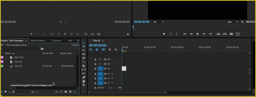Image resolution: width=256 pixels, height=97 pixels.
Task: Click New Item icon in Project panel
Action: click(70, 92)
